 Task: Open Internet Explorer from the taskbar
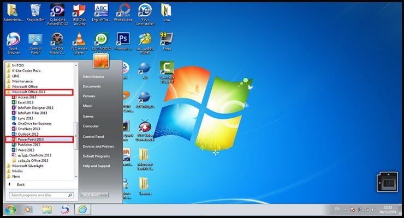point(82,209)
